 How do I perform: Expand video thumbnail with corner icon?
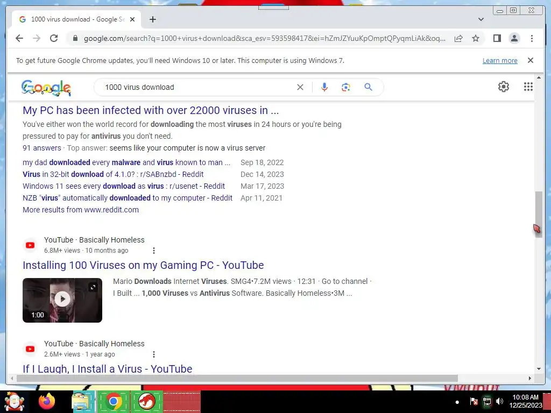tap(93, 287)
